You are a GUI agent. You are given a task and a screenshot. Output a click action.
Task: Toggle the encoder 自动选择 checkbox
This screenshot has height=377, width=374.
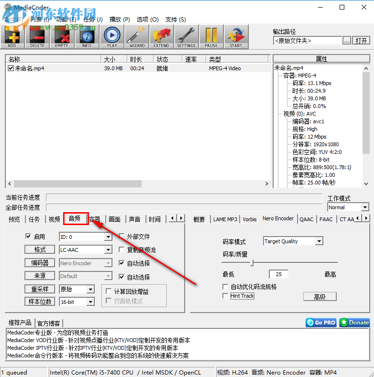click(121, 263)
